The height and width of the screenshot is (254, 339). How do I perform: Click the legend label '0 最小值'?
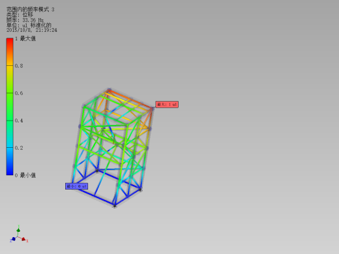click(x=25, y=175)
